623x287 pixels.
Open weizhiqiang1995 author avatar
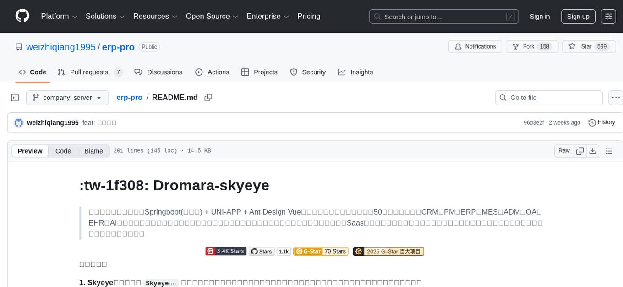pos(19,123)
